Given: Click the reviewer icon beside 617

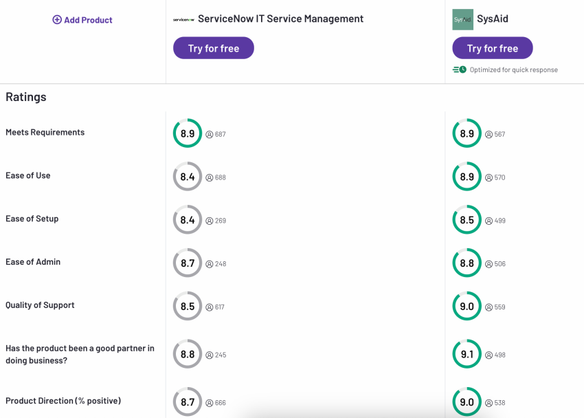Looking at the screenshot, I should [210, 307].
